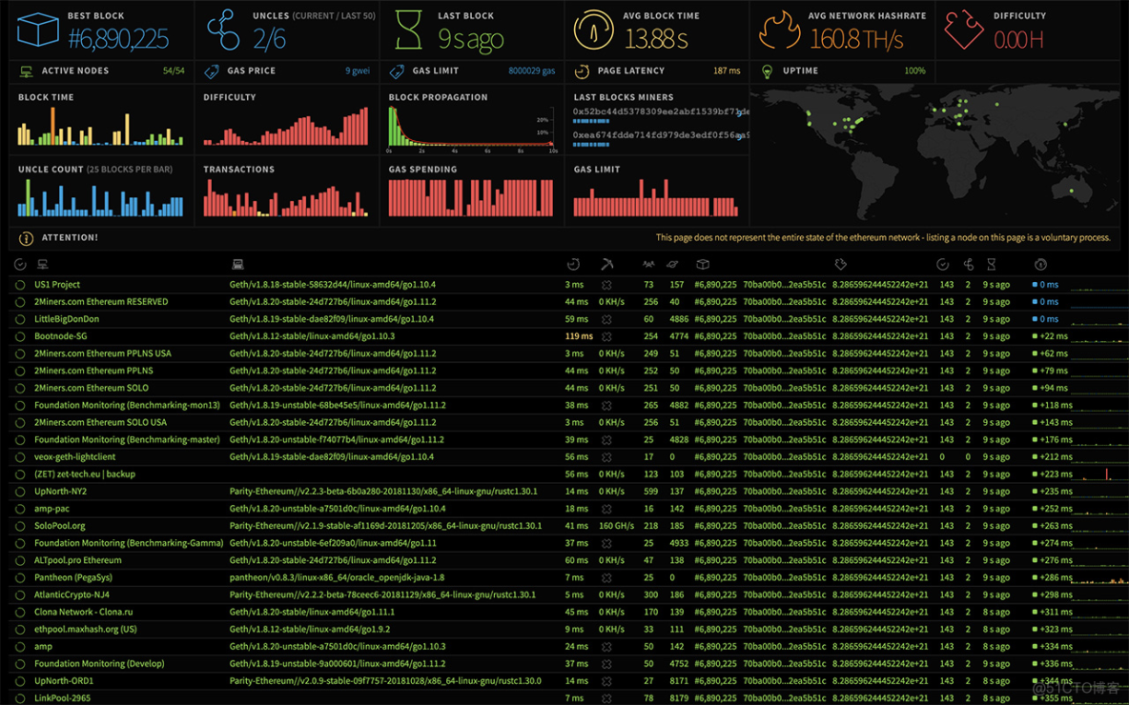Click the Last Block hourglass icon

point(408,30)
